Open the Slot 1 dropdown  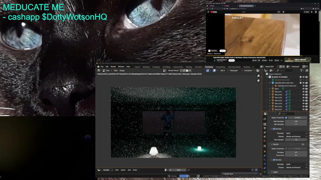pos(223,70)
